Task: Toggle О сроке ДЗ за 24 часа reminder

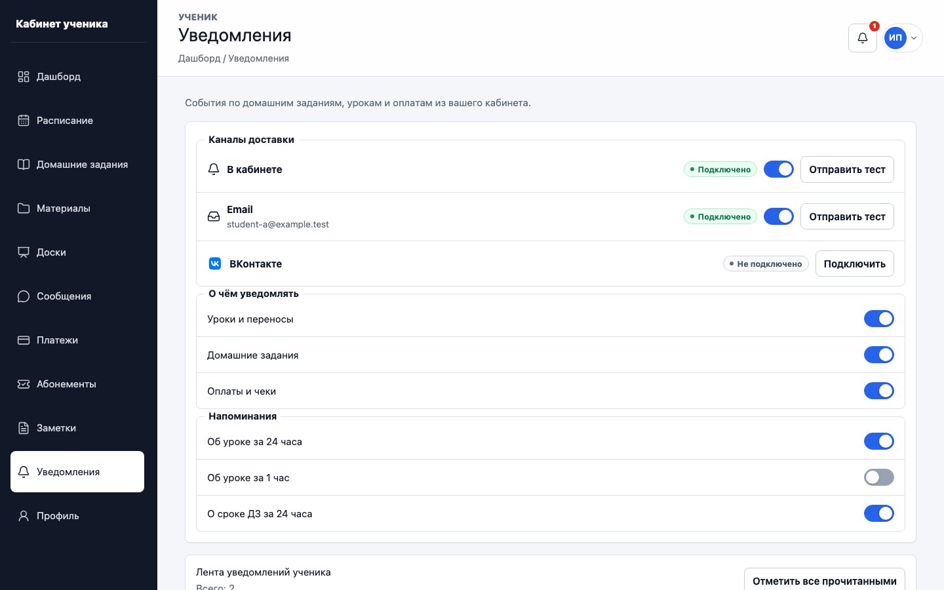Action: tap(879, 513)
